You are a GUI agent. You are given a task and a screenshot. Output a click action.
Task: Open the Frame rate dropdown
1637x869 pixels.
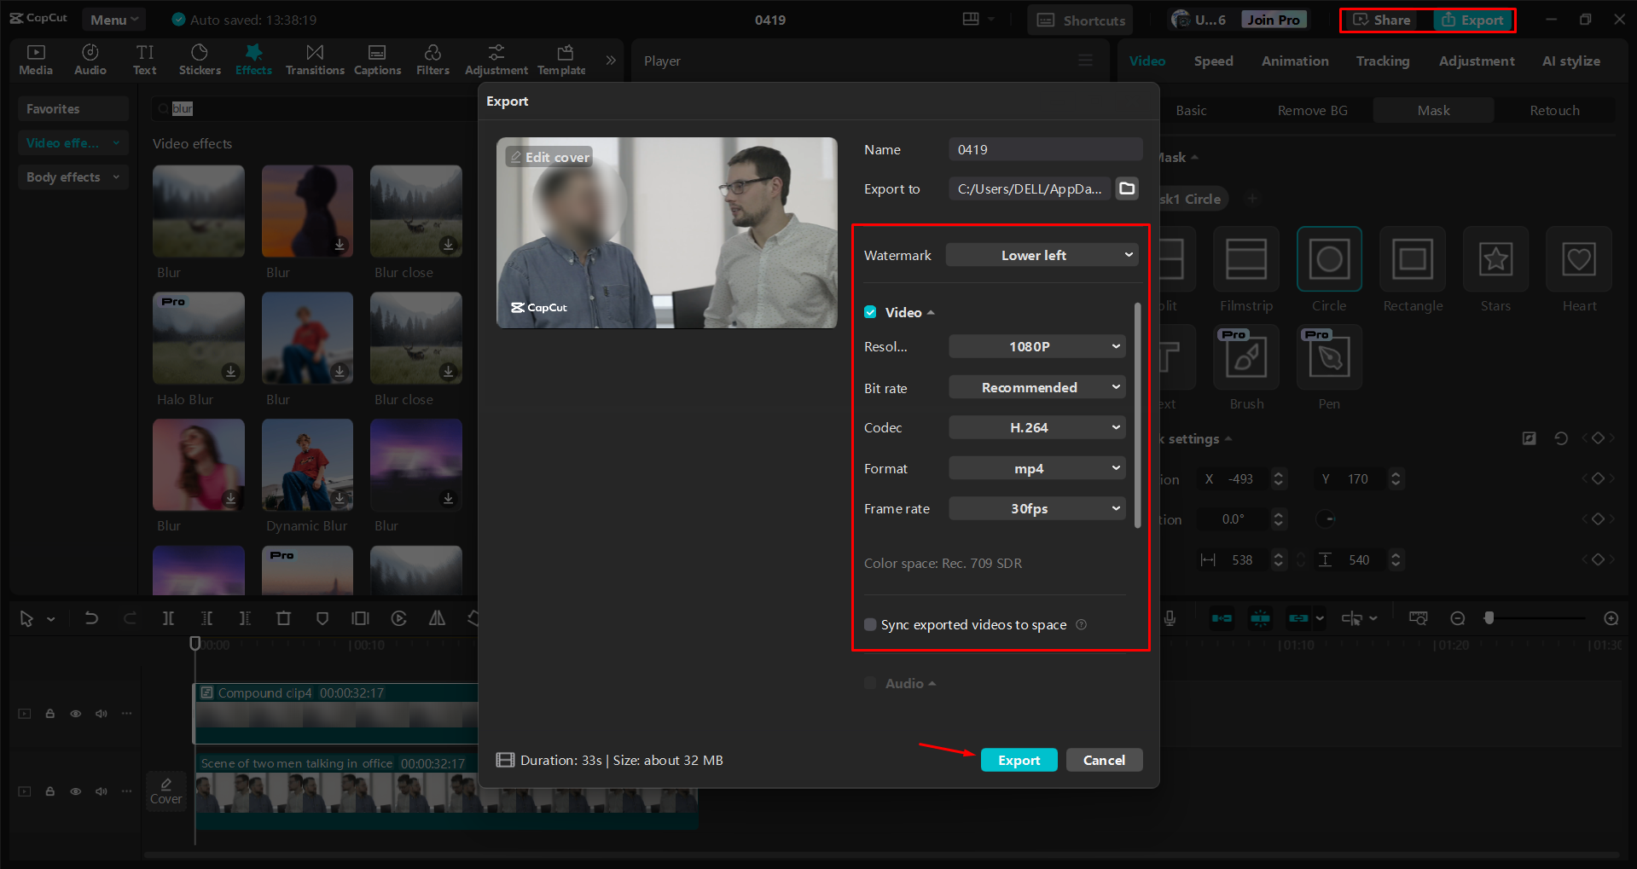coord(1037,508)
